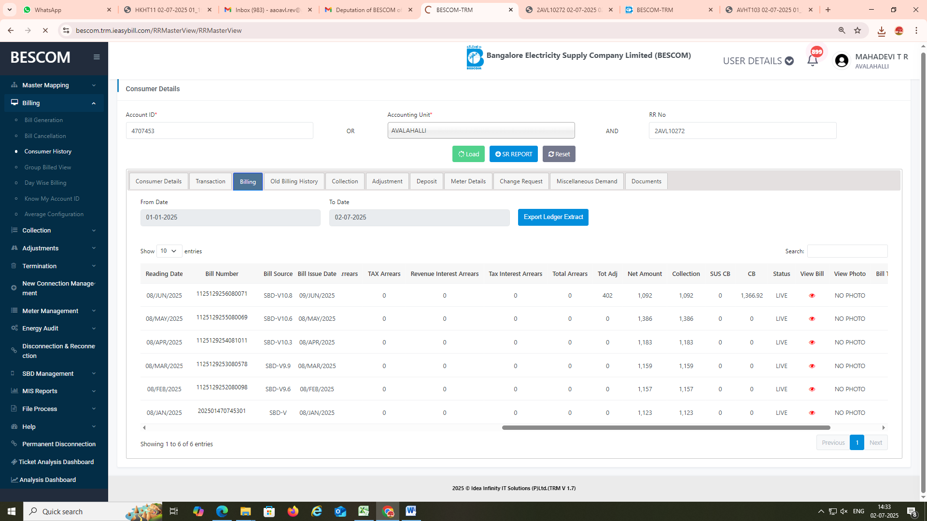
Task: Click the BESCOM company logo
Action: 475,57
